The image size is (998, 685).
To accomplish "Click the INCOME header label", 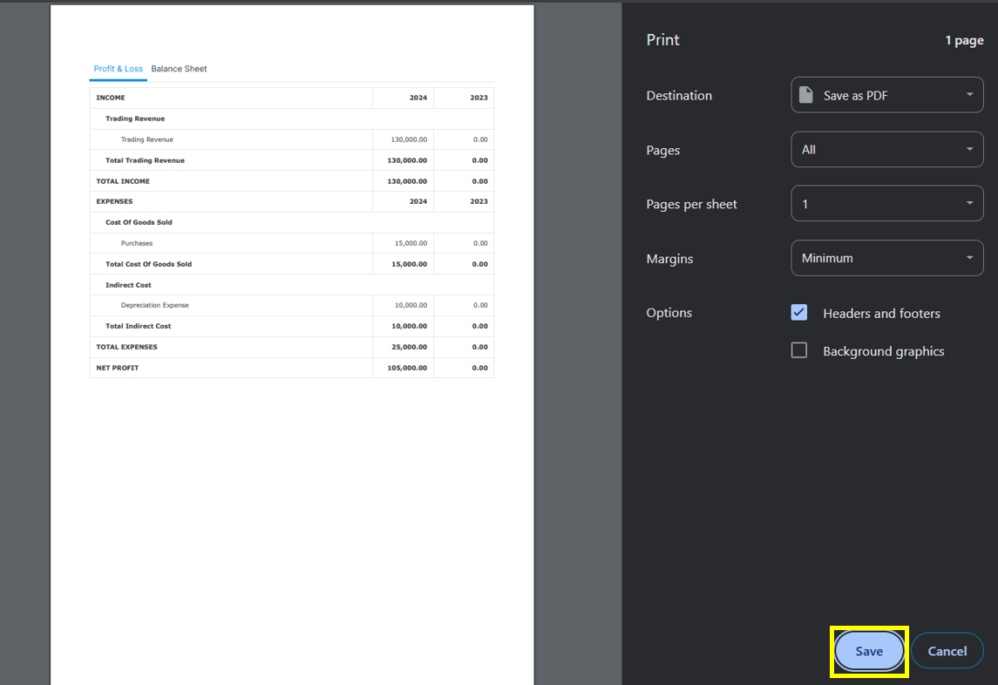I will click(111, 98).
